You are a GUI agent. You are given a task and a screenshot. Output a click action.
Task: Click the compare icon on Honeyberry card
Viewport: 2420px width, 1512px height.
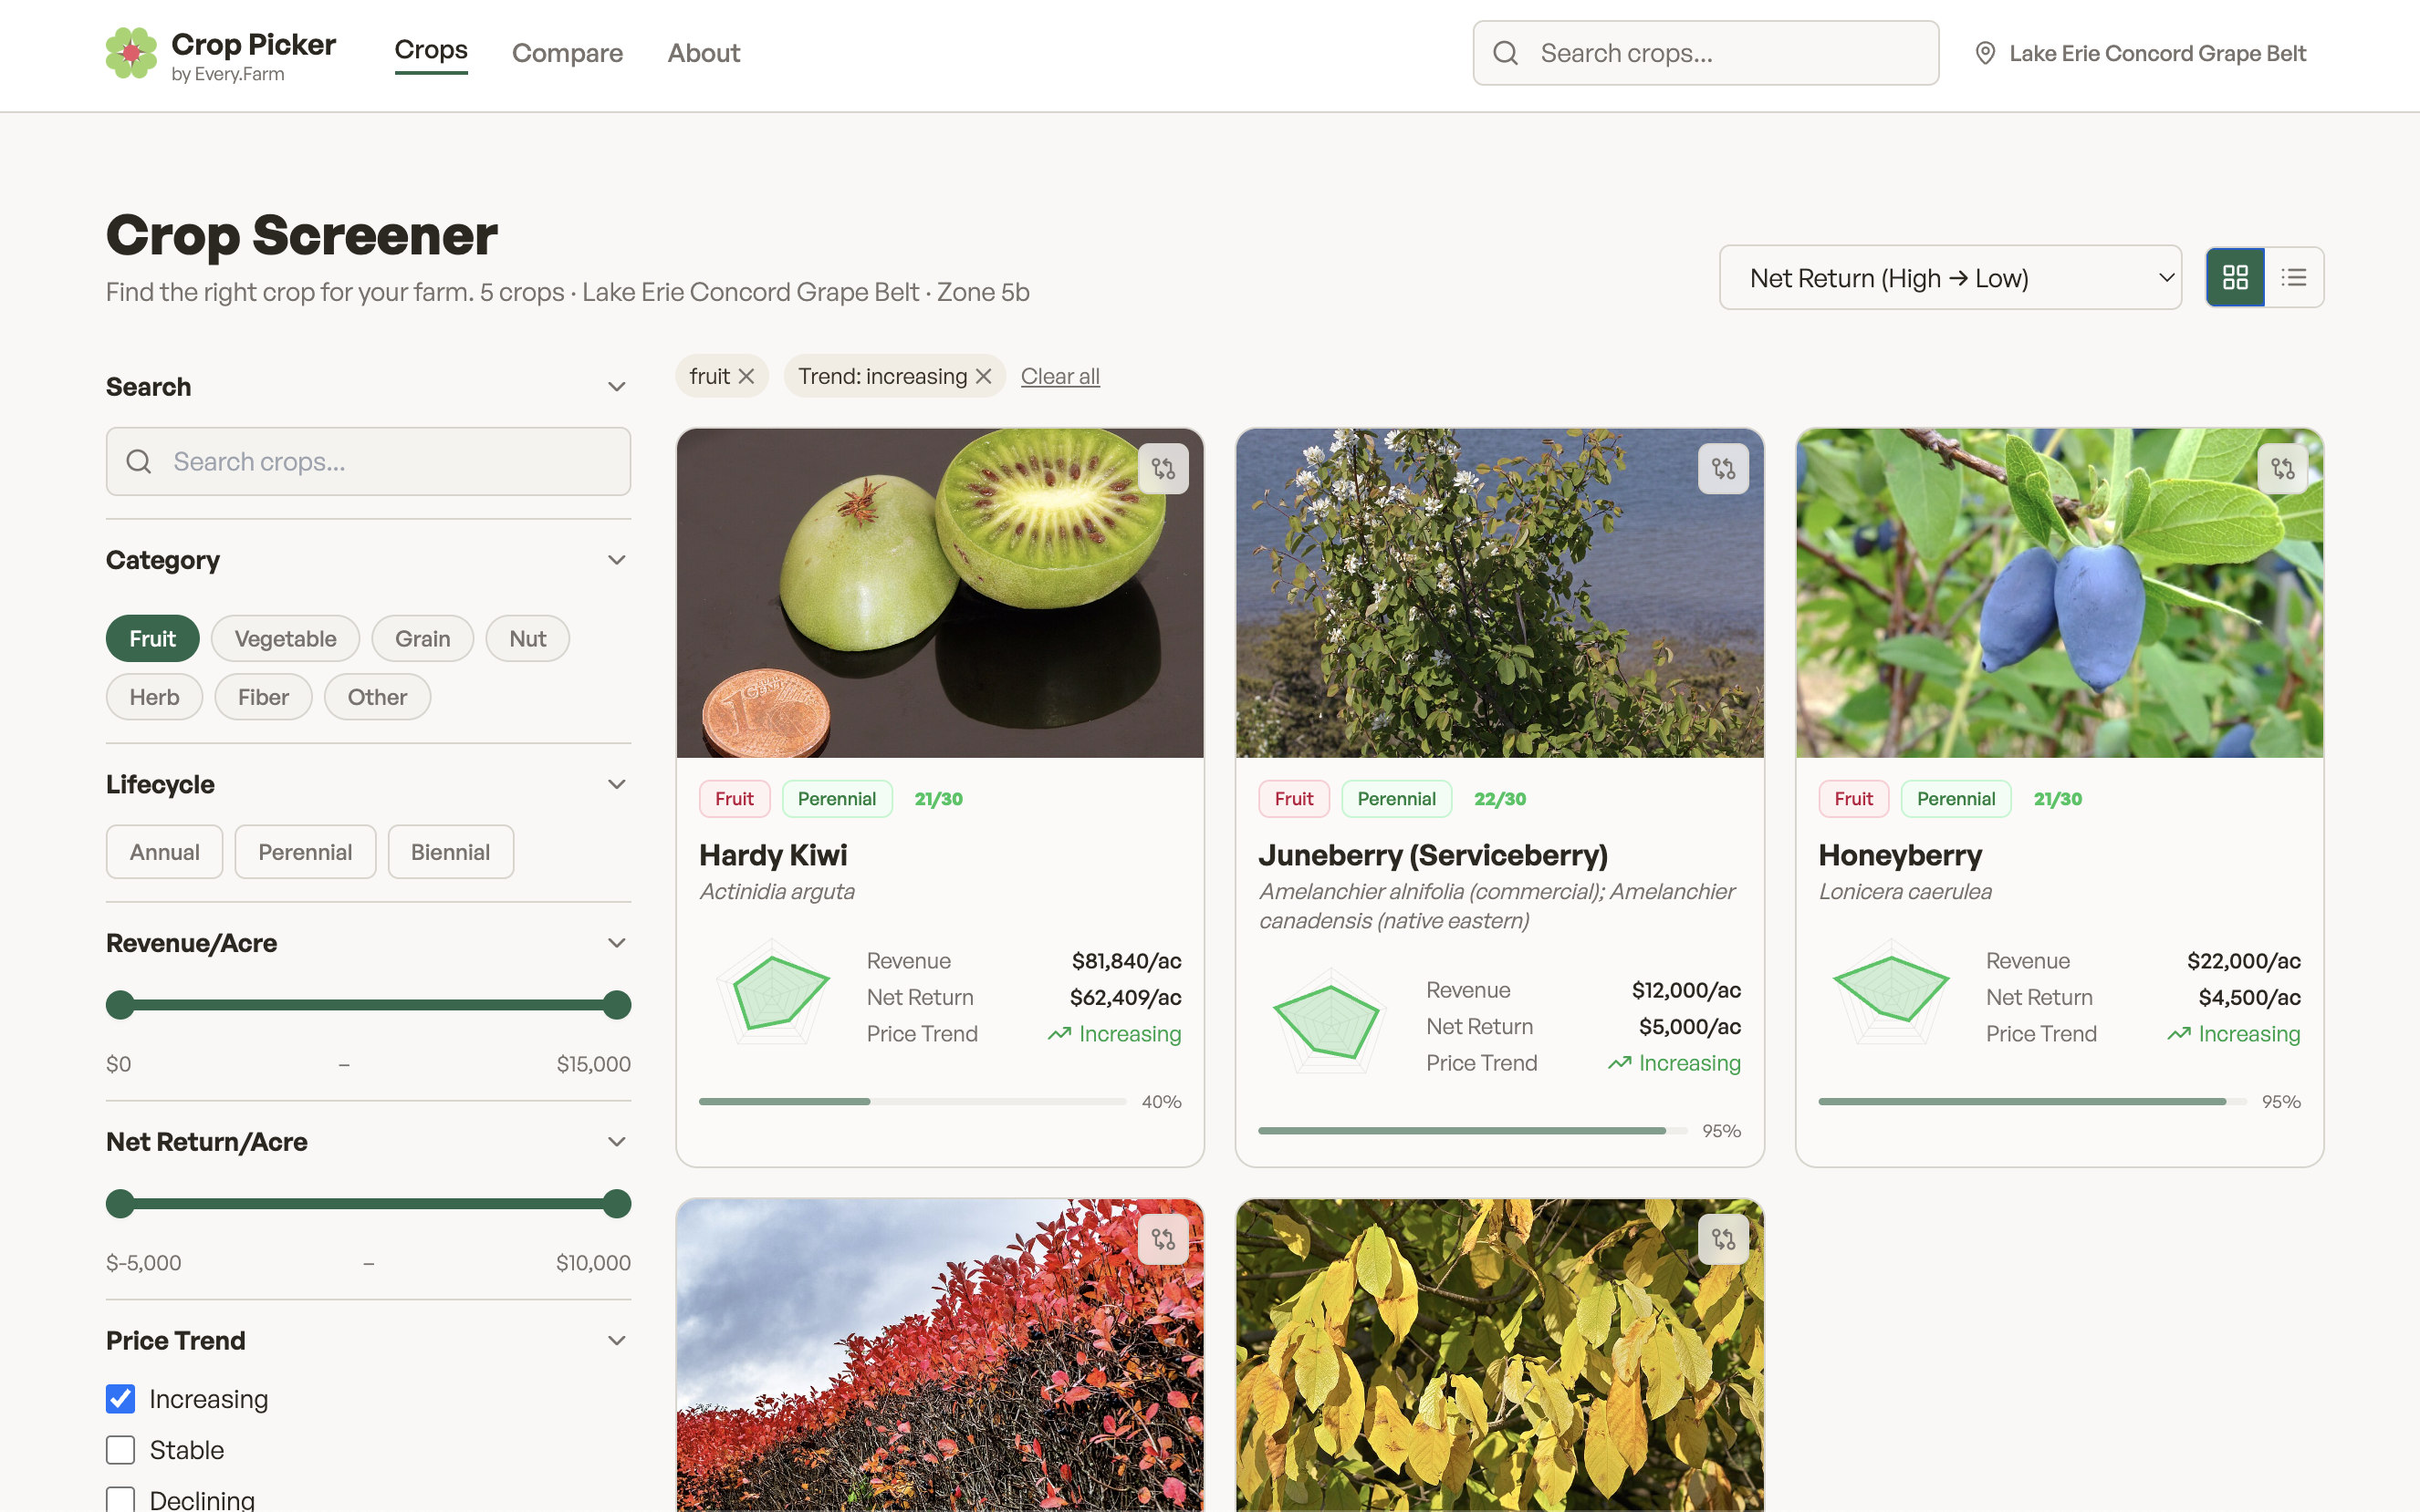2282,468
